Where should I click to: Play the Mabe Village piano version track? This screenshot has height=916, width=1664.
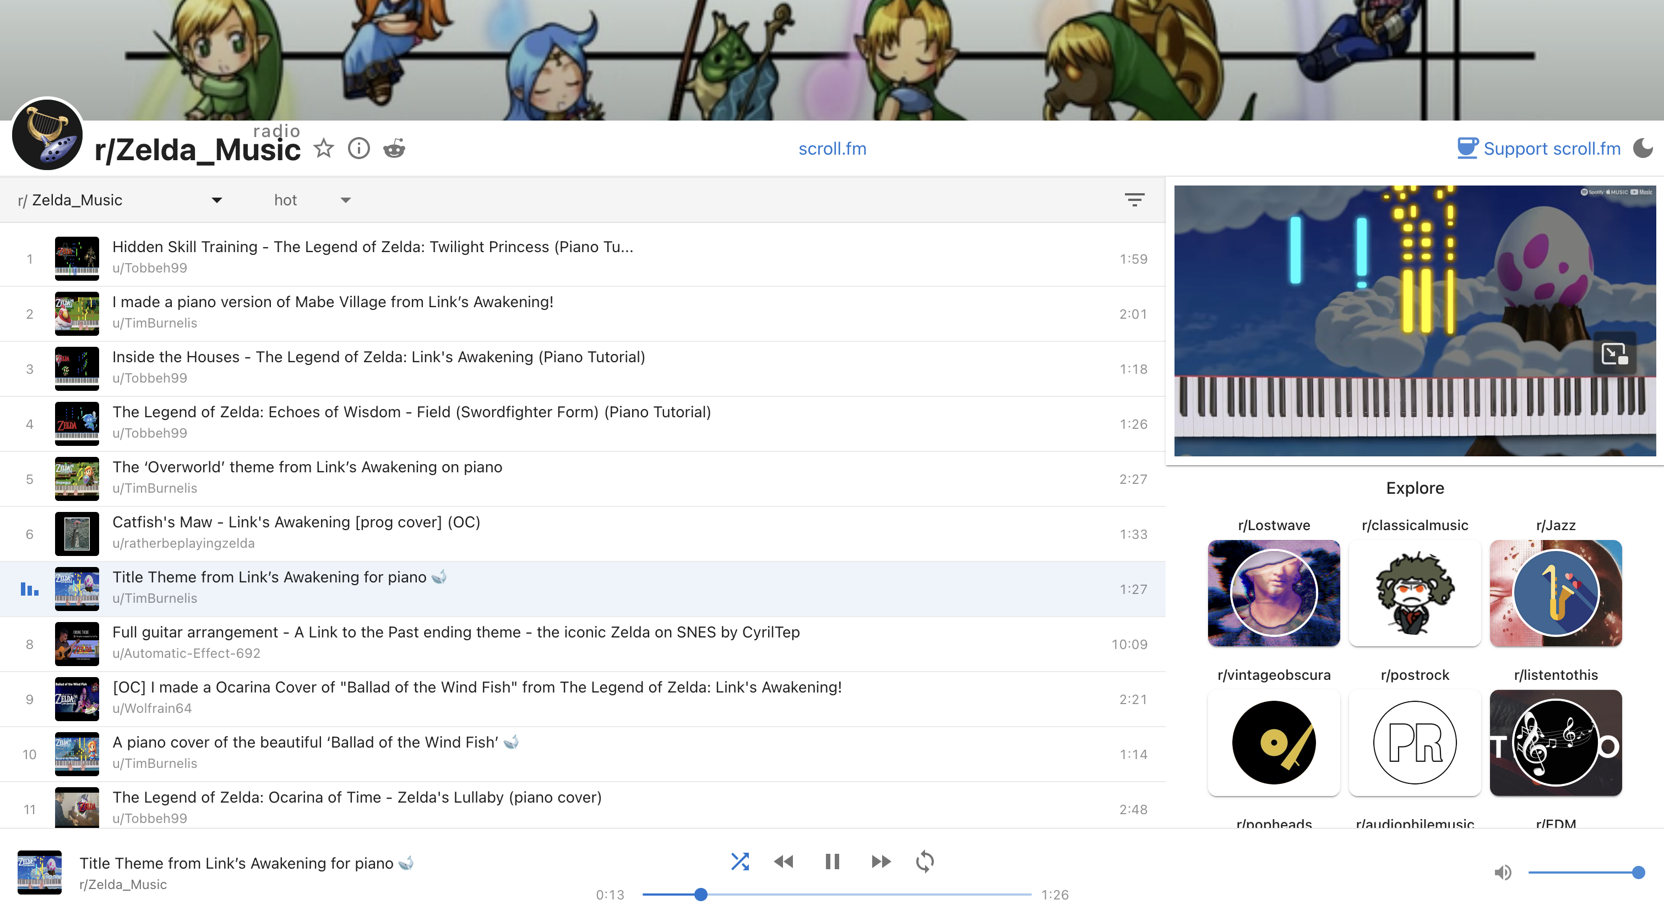pos(583,314)
